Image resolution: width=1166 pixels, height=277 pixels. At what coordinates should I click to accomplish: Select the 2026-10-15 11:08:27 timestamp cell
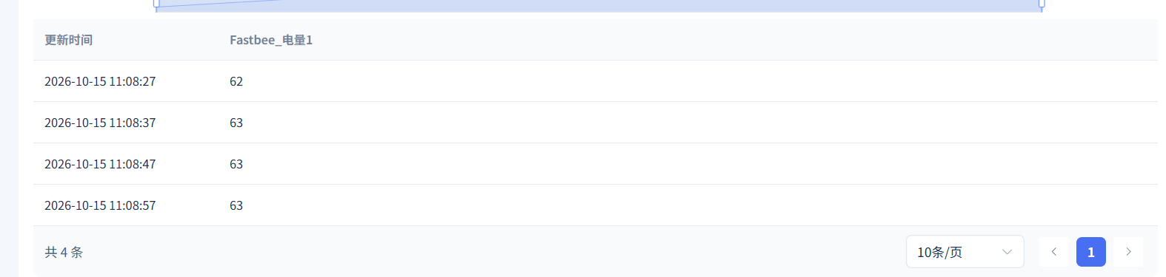100,81
